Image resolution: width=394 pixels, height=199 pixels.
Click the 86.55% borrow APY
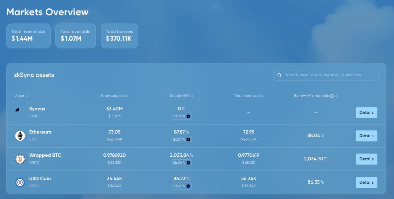(316, 182)
